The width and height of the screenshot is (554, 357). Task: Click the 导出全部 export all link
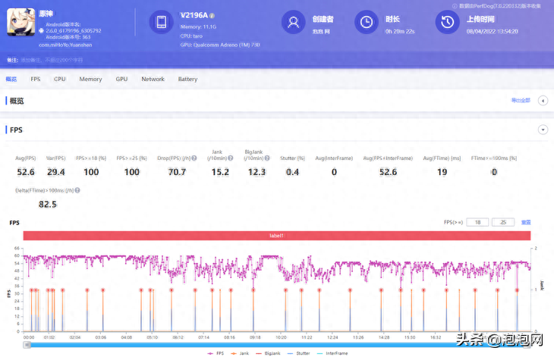coord(521,100)
